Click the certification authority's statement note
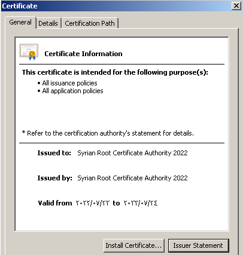 point(108,133)
